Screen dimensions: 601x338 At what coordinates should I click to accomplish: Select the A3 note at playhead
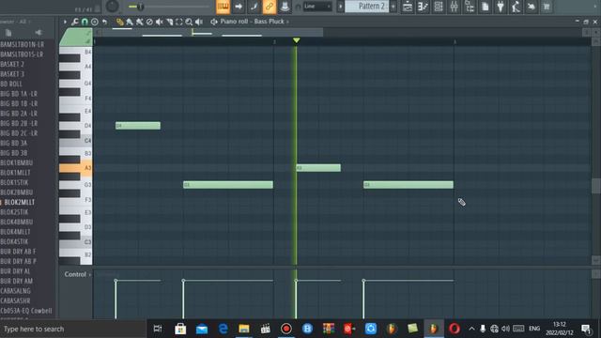pyautogui.click(x=318, y=168)
